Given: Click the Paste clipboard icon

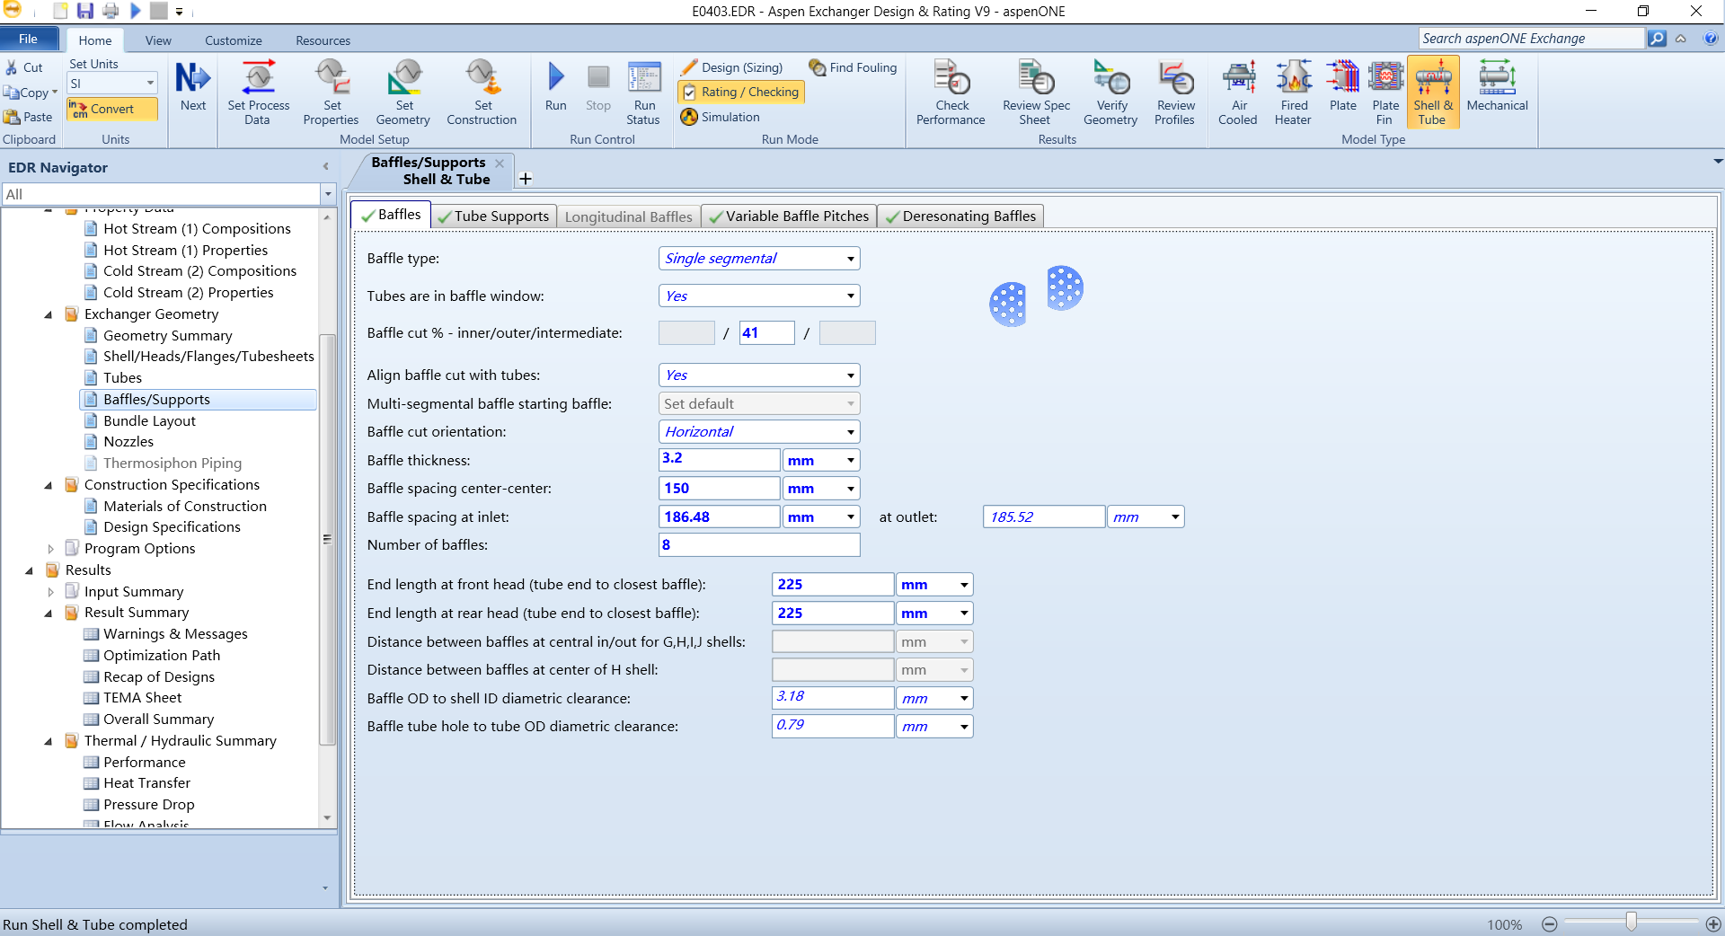Looking at the screenshot, I should coord(28,117).
